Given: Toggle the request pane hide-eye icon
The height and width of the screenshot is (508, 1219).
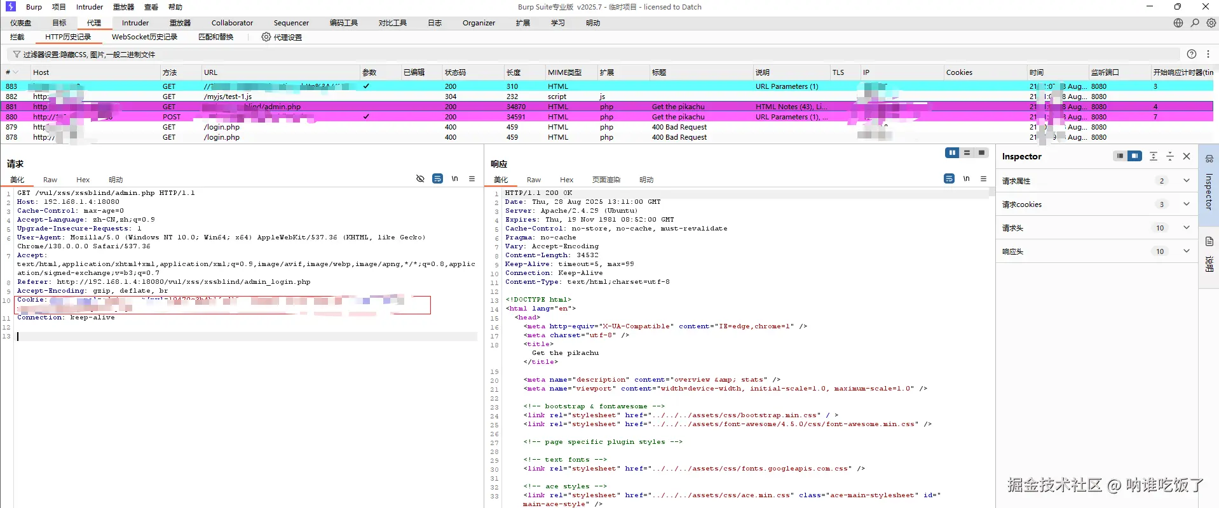Looking at the screenshot, I should (x=420, y=179).
